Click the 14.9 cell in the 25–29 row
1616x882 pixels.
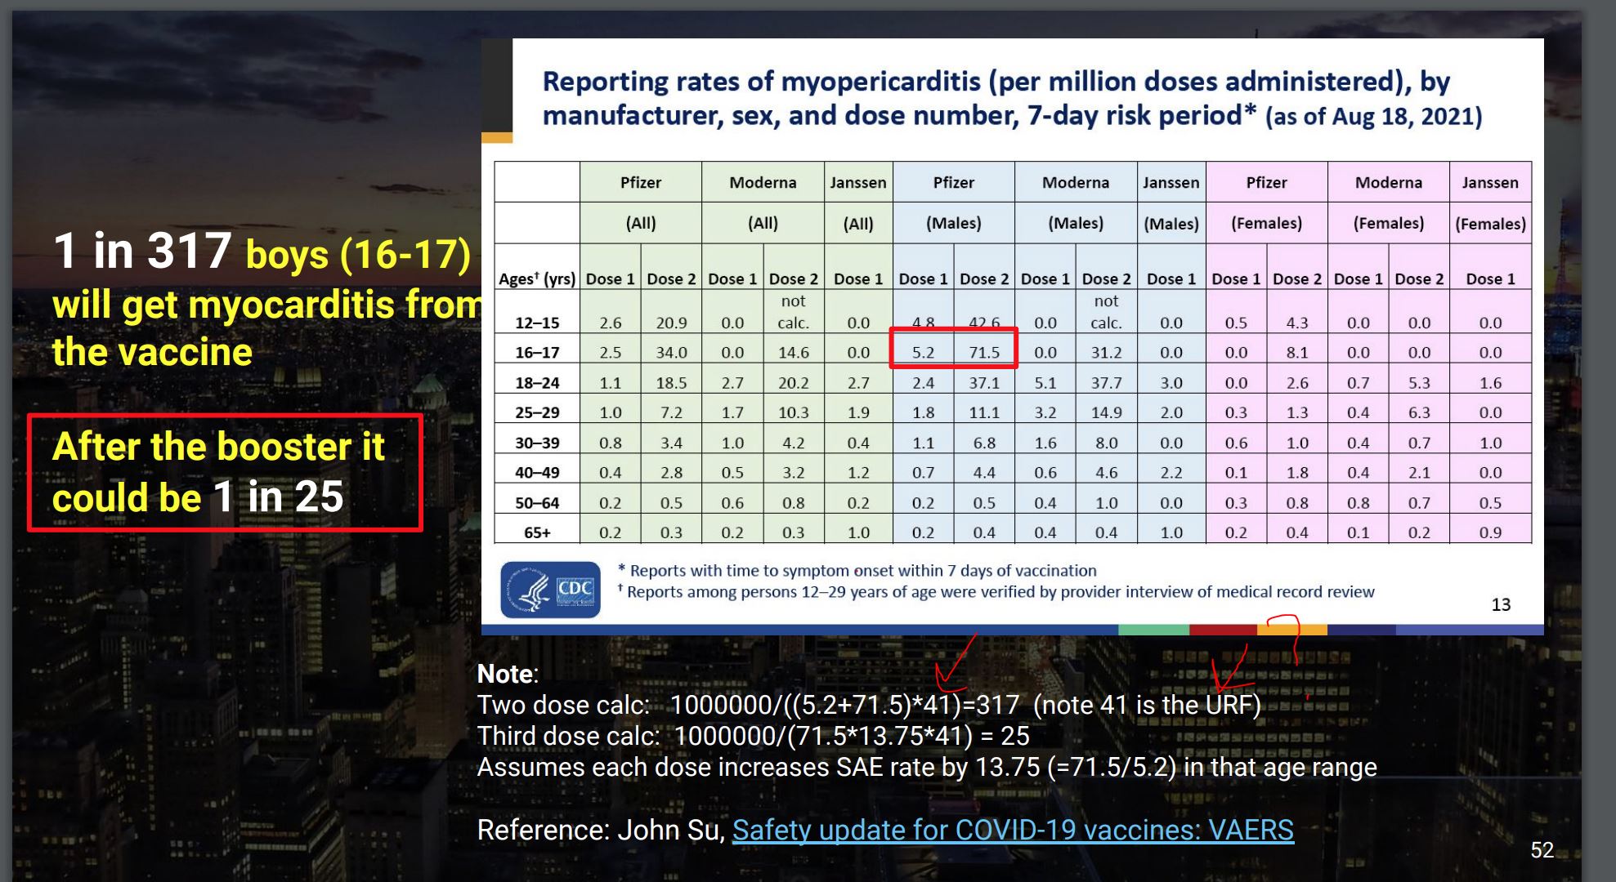coord(1106,412)
